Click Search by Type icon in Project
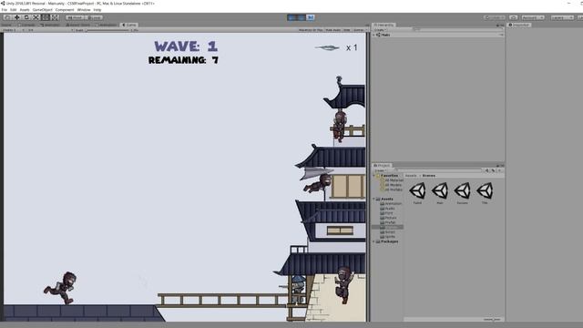 pos(487,170)
